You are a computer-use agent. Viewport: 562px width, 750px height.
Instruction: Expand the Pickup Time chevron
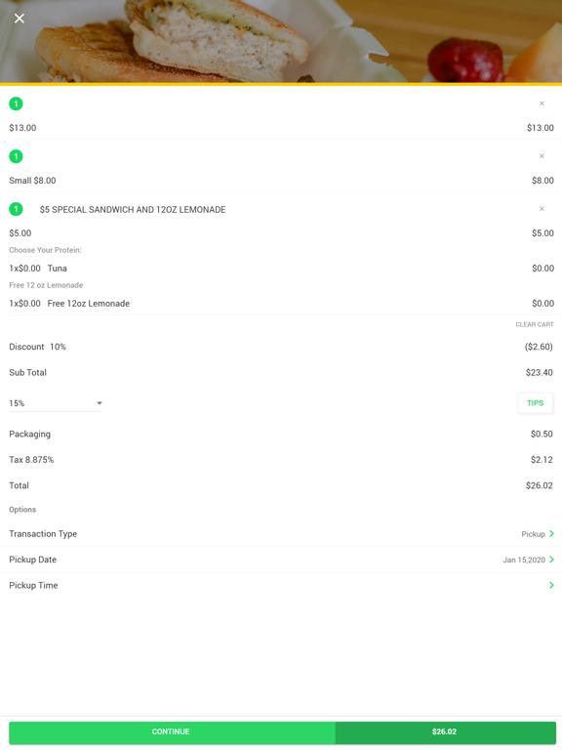(551, 585)
